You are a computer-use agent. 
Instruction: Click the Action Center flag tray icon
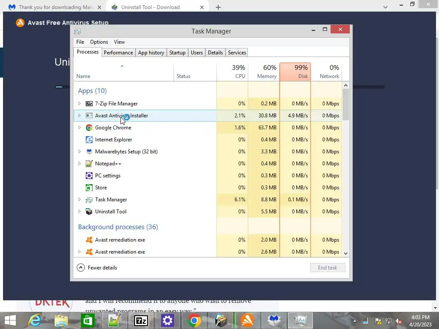pyautogui.click(x=378, y=321)
